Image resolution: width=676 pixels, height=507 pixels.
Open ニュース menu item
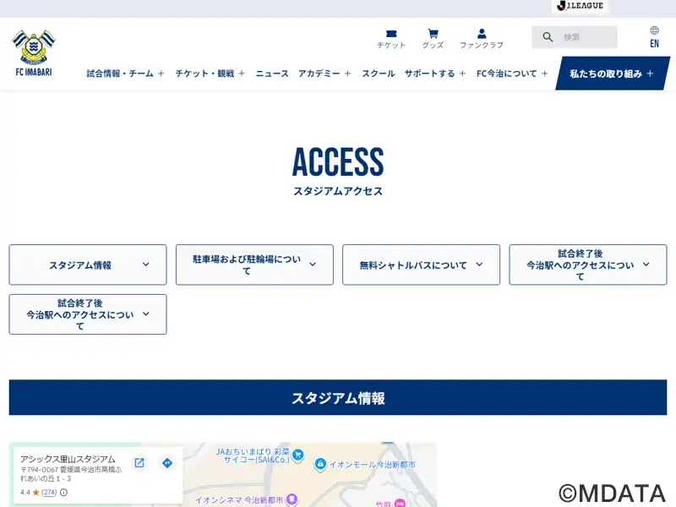[272, 74]
